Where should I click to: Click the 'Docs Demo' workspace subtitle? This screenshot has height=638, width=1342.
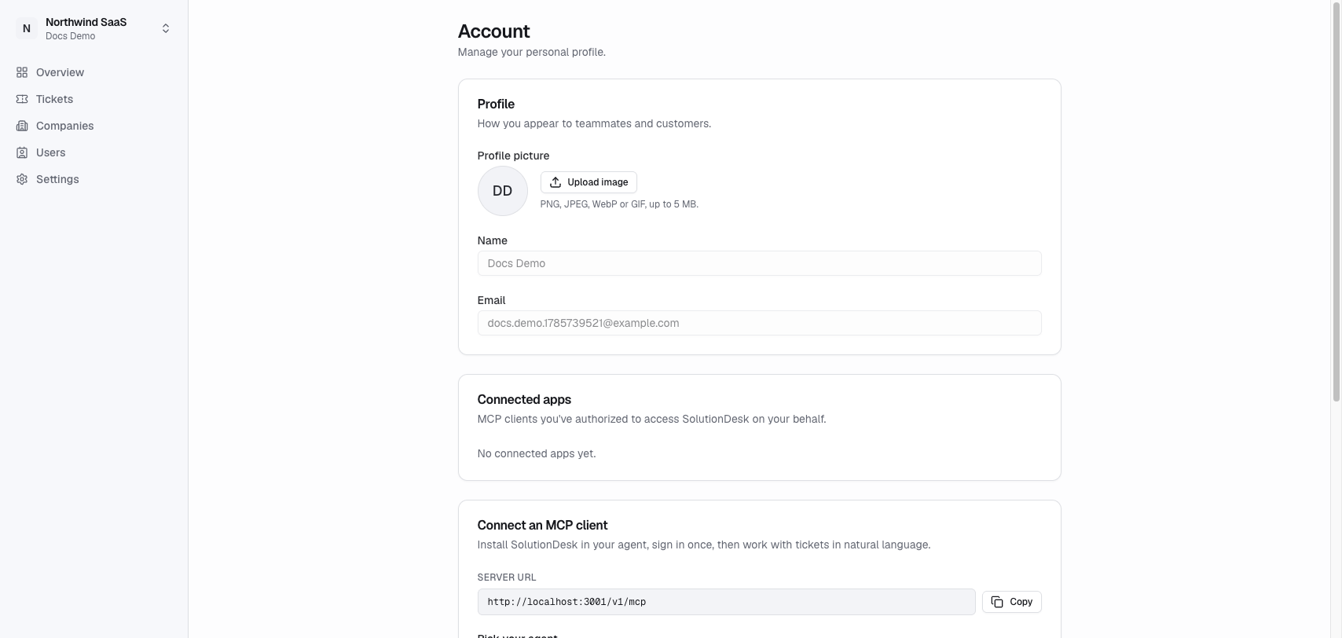point(70,36)
